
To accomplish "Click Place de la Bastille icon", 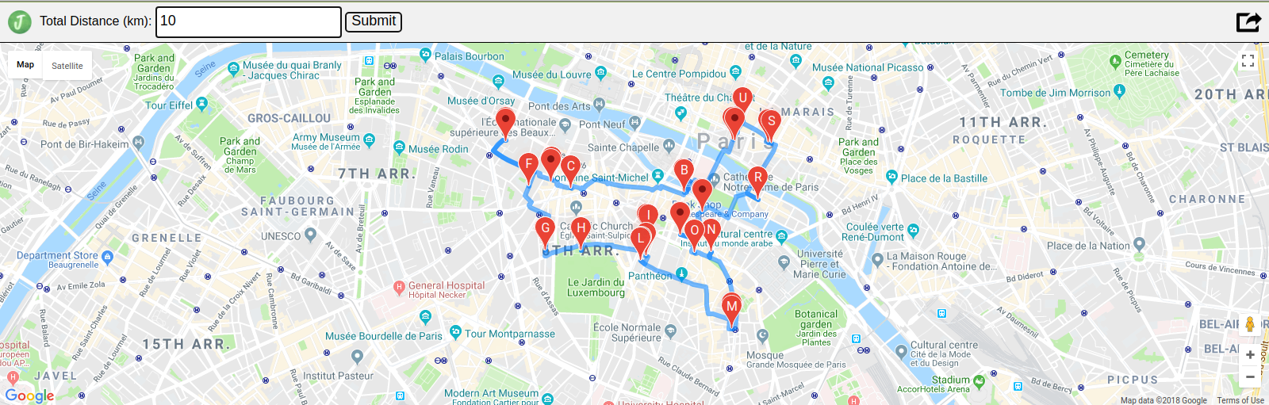I will 892,177.
